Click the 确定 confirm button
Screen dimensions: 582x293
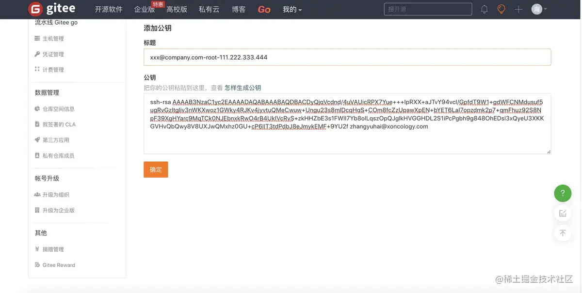[156, 170]
